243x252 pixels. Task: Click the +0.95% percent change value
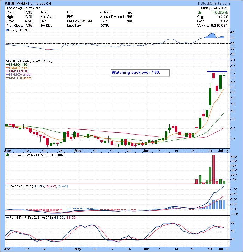220,12
